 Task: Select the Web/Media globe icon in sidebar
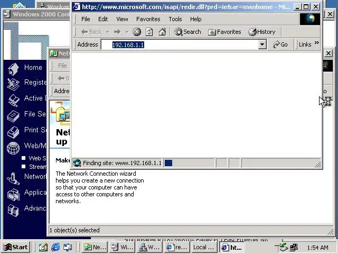pyautogui.click(x=13, y=148)
